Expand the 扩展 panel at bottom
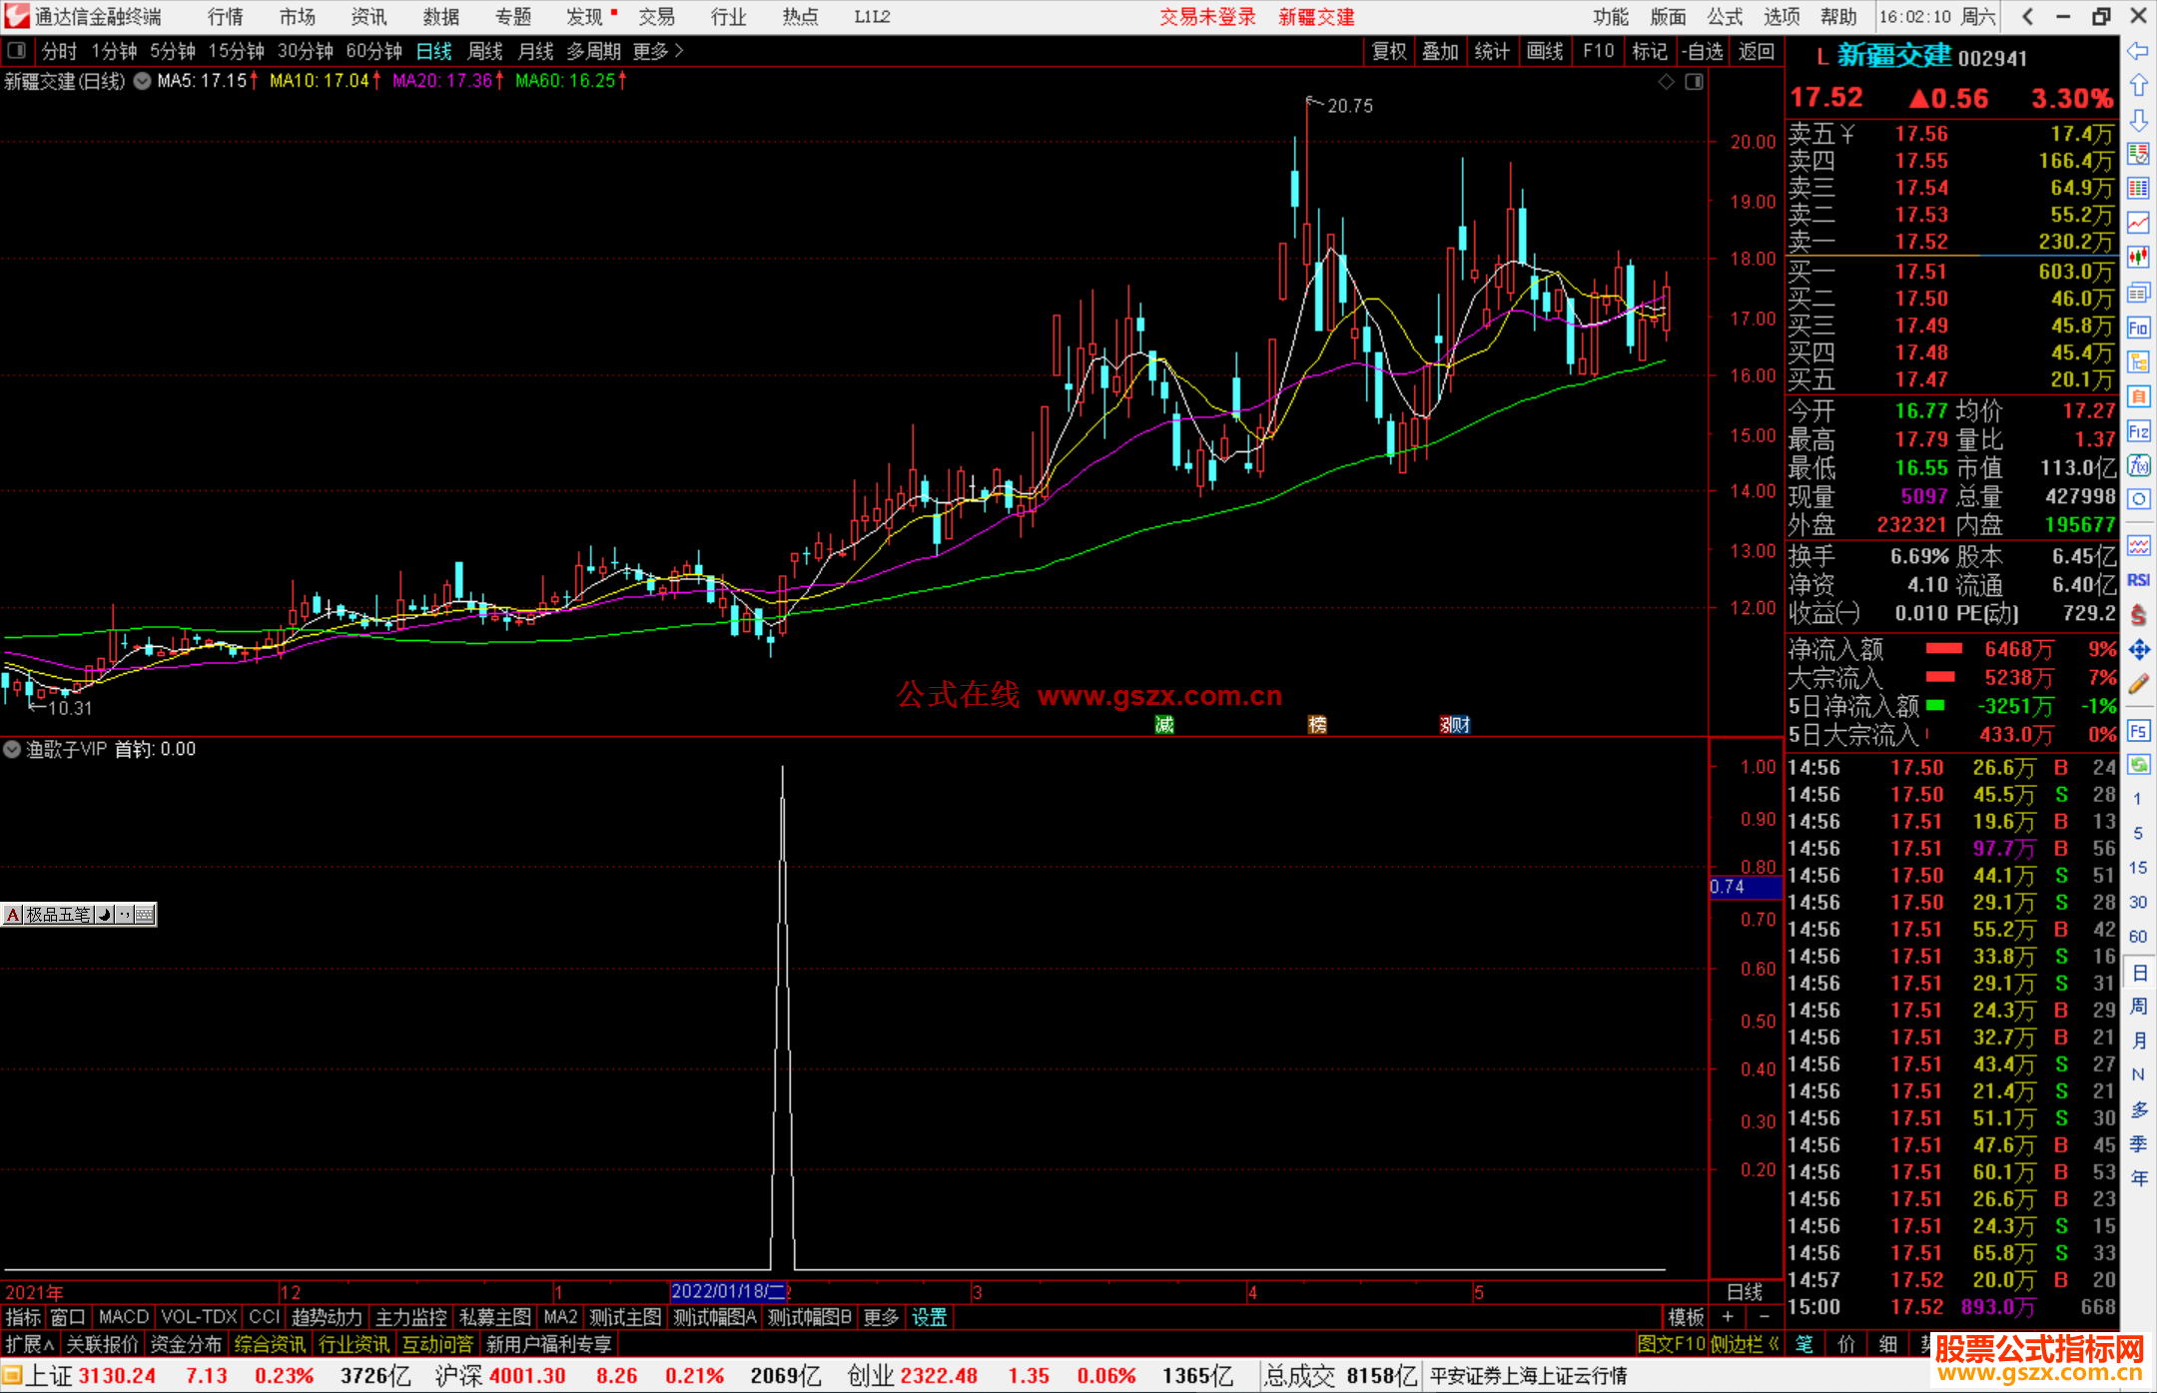This screenshot has width=2157, height=1393. [x=31, y=1344]
